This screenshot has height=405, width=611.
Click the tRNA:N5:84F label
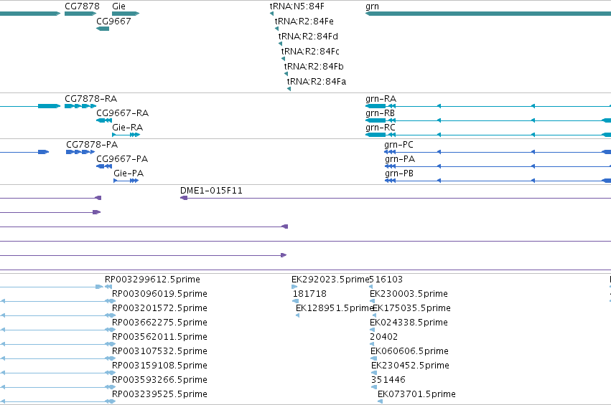pyautogui.click(x=297, y=6)
